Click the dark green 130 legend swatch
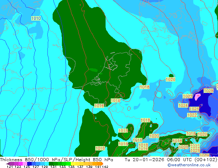The height and width of the screenshot is (168, 218). 51,164
